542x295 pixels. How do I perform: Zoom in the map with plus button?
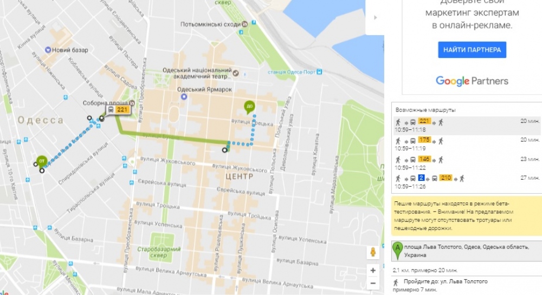tap(373, 270)
